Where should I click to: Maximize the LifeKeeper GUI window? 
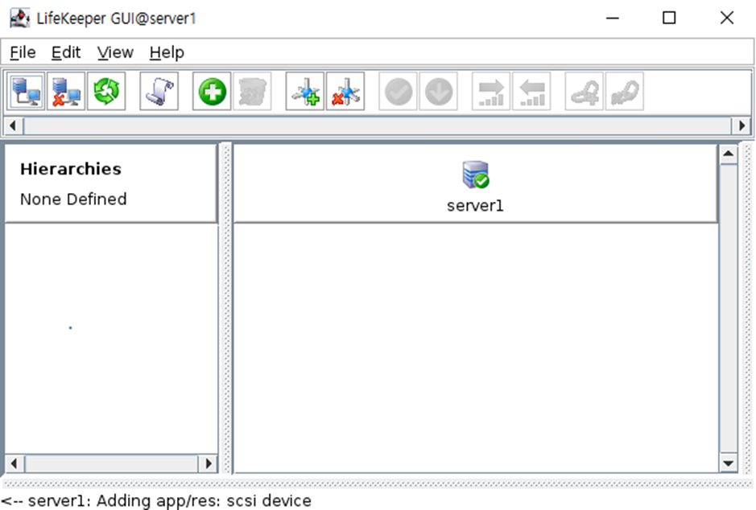click(669, 19)
